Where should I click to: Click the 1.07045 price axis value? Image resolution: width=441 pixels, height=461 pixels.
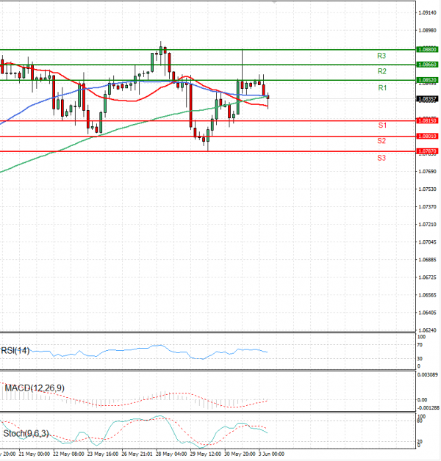click(x=428, y=242)
